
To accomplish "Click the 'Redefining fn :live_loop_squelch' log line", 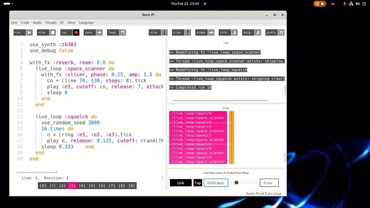I will [x=208, y=70].
